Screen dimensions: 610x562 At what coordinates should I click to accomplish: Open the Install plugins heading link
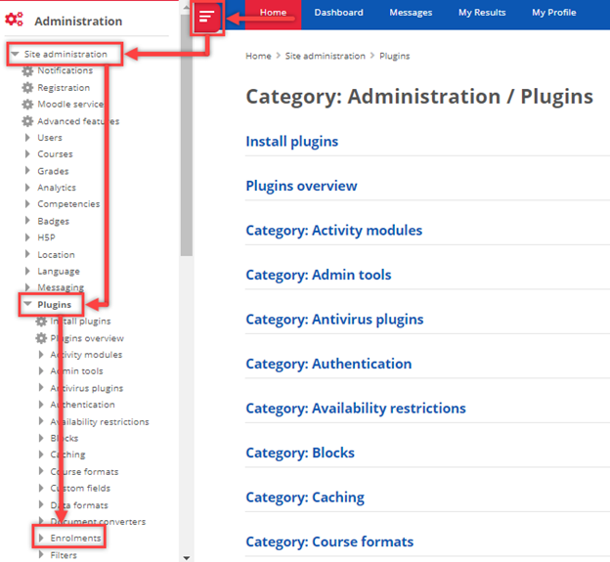pos(292,141)
